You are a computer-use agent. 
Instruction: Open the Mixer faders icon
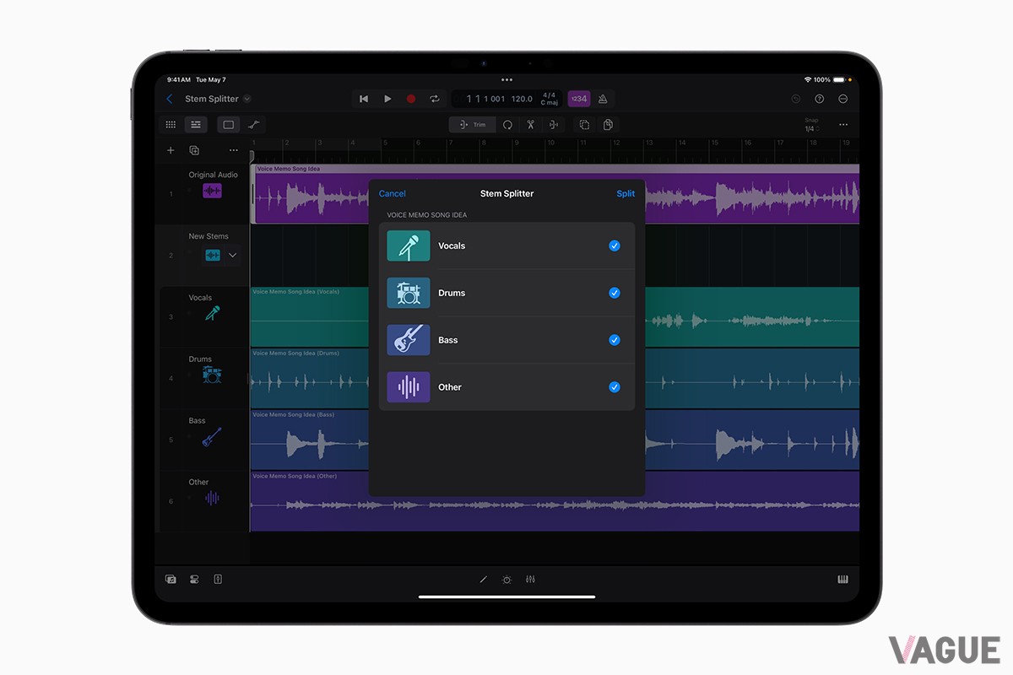(x=530, y=580)
